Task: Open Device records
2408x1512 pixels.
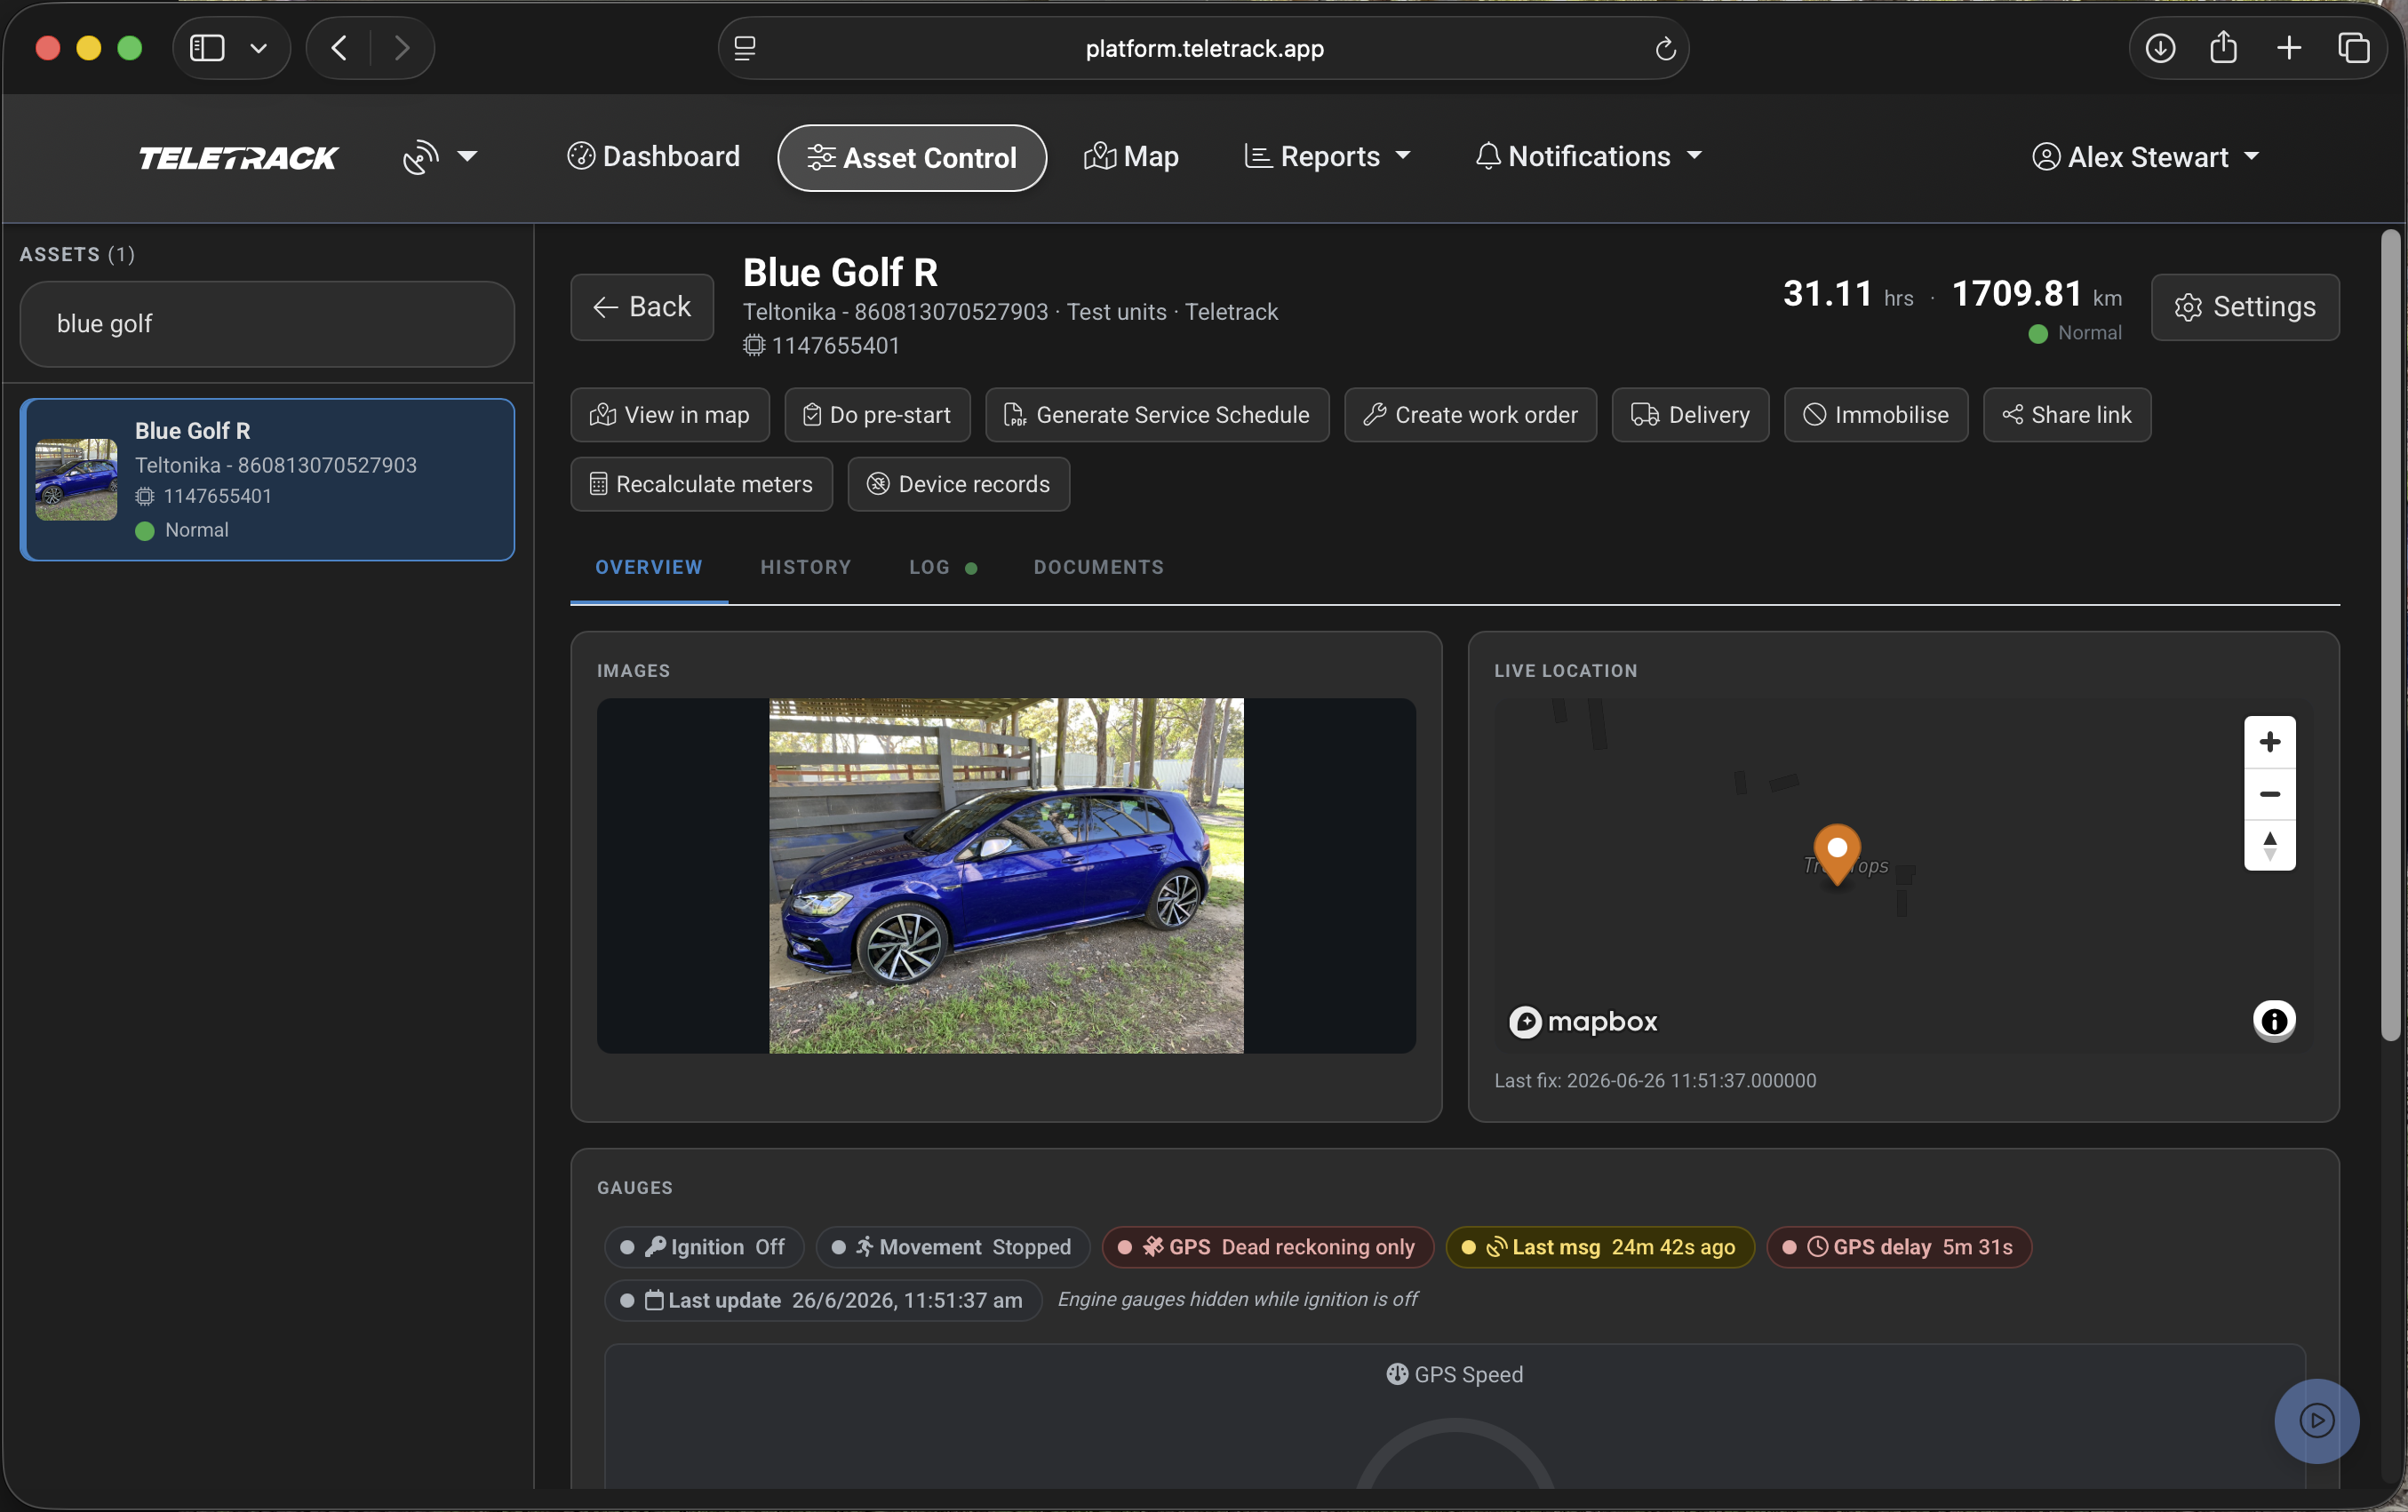Action: pos(958,485)
